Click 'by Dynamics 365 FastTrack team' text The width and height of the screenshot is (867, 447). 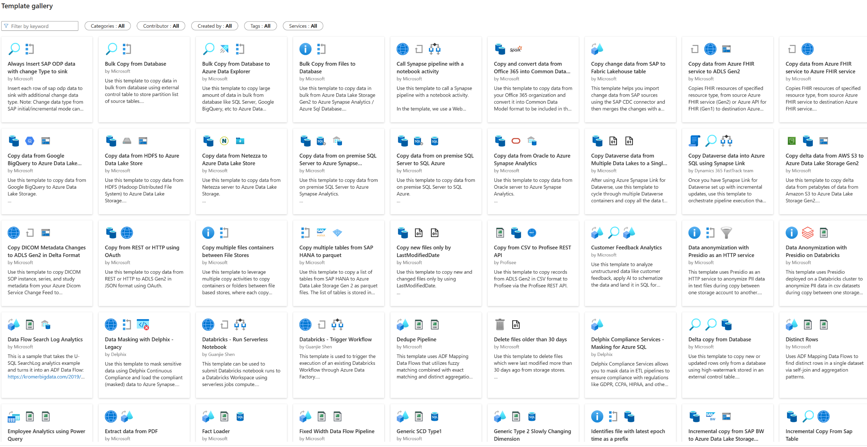tap(721, 171)
